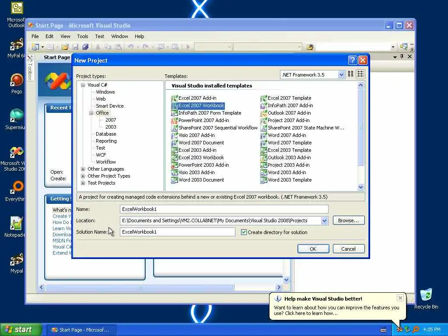Click the Windows start button
448x336 pixels.
pos(21,330)
